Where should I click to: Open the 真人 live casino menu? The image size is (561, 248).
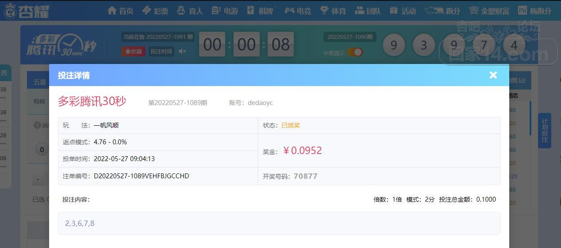189,11
